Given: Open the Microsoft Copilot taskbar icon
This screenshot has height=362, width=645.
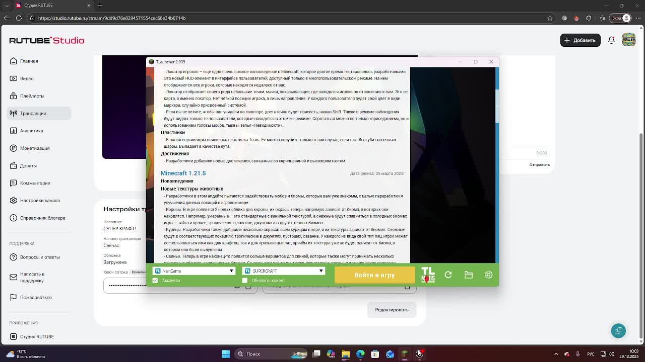Looking at the screenshot, I should click(331, 354).
